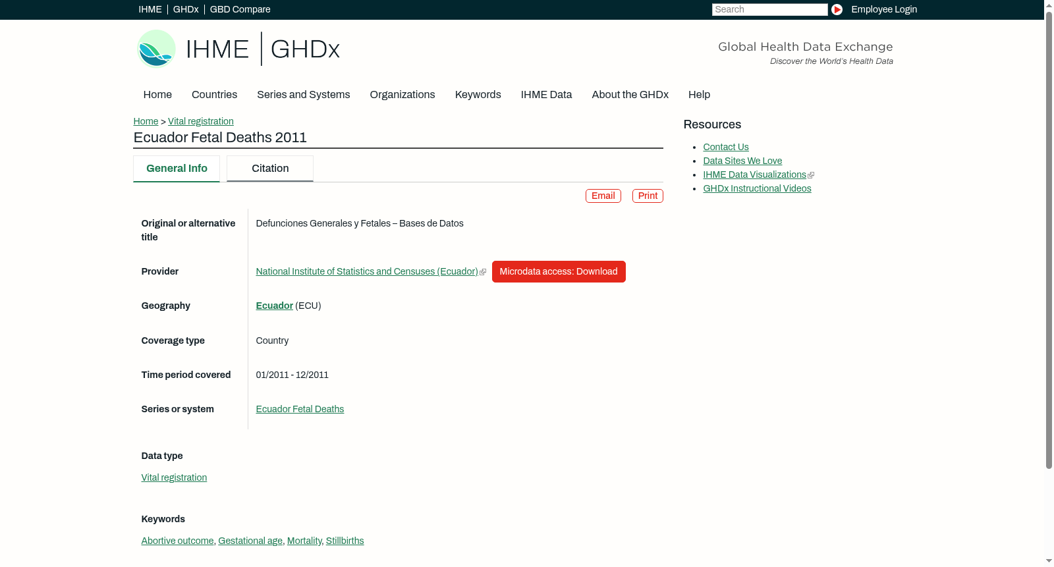Open the Stillbirths keyword link
1054x567 pixels.
point(345,541)
